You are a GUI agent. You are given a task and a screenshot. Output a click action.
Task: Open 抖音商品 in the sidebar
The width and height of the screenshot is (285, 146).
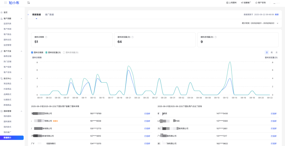8,89
